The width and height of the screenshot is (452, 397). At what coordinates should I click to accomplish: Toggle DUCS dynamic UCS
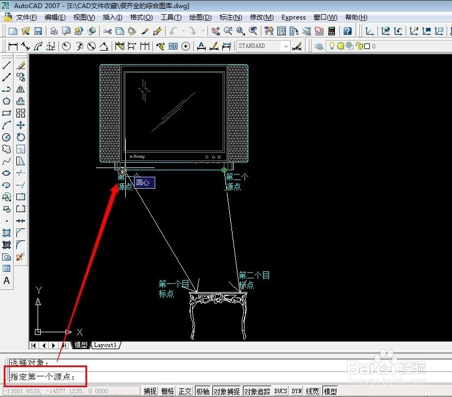point(281,391)
